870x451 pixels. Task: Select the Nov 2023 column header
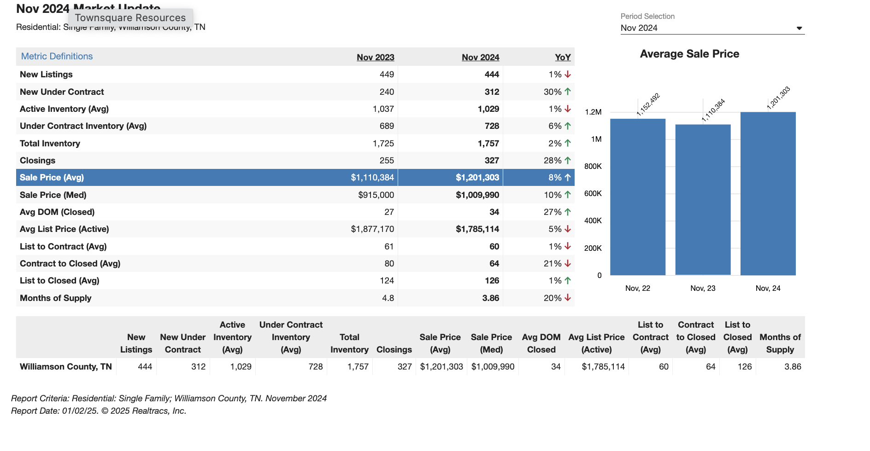376,57
